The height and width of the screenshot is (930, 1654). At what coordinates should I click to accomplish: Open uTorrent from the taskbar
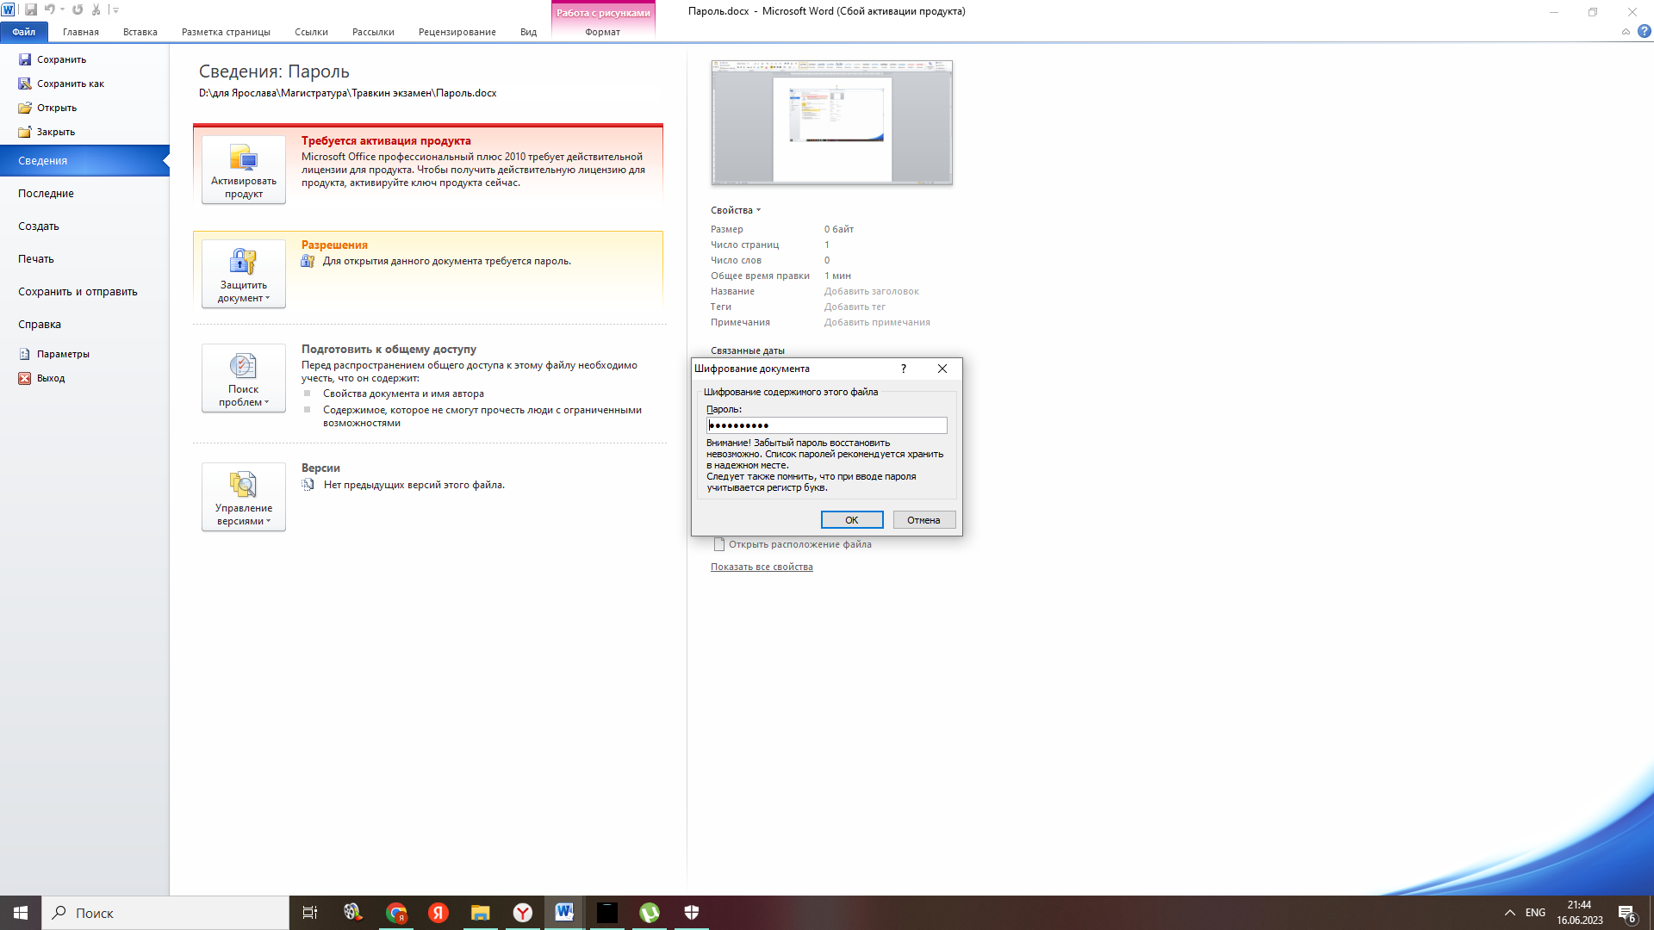[x=650, y=913]
